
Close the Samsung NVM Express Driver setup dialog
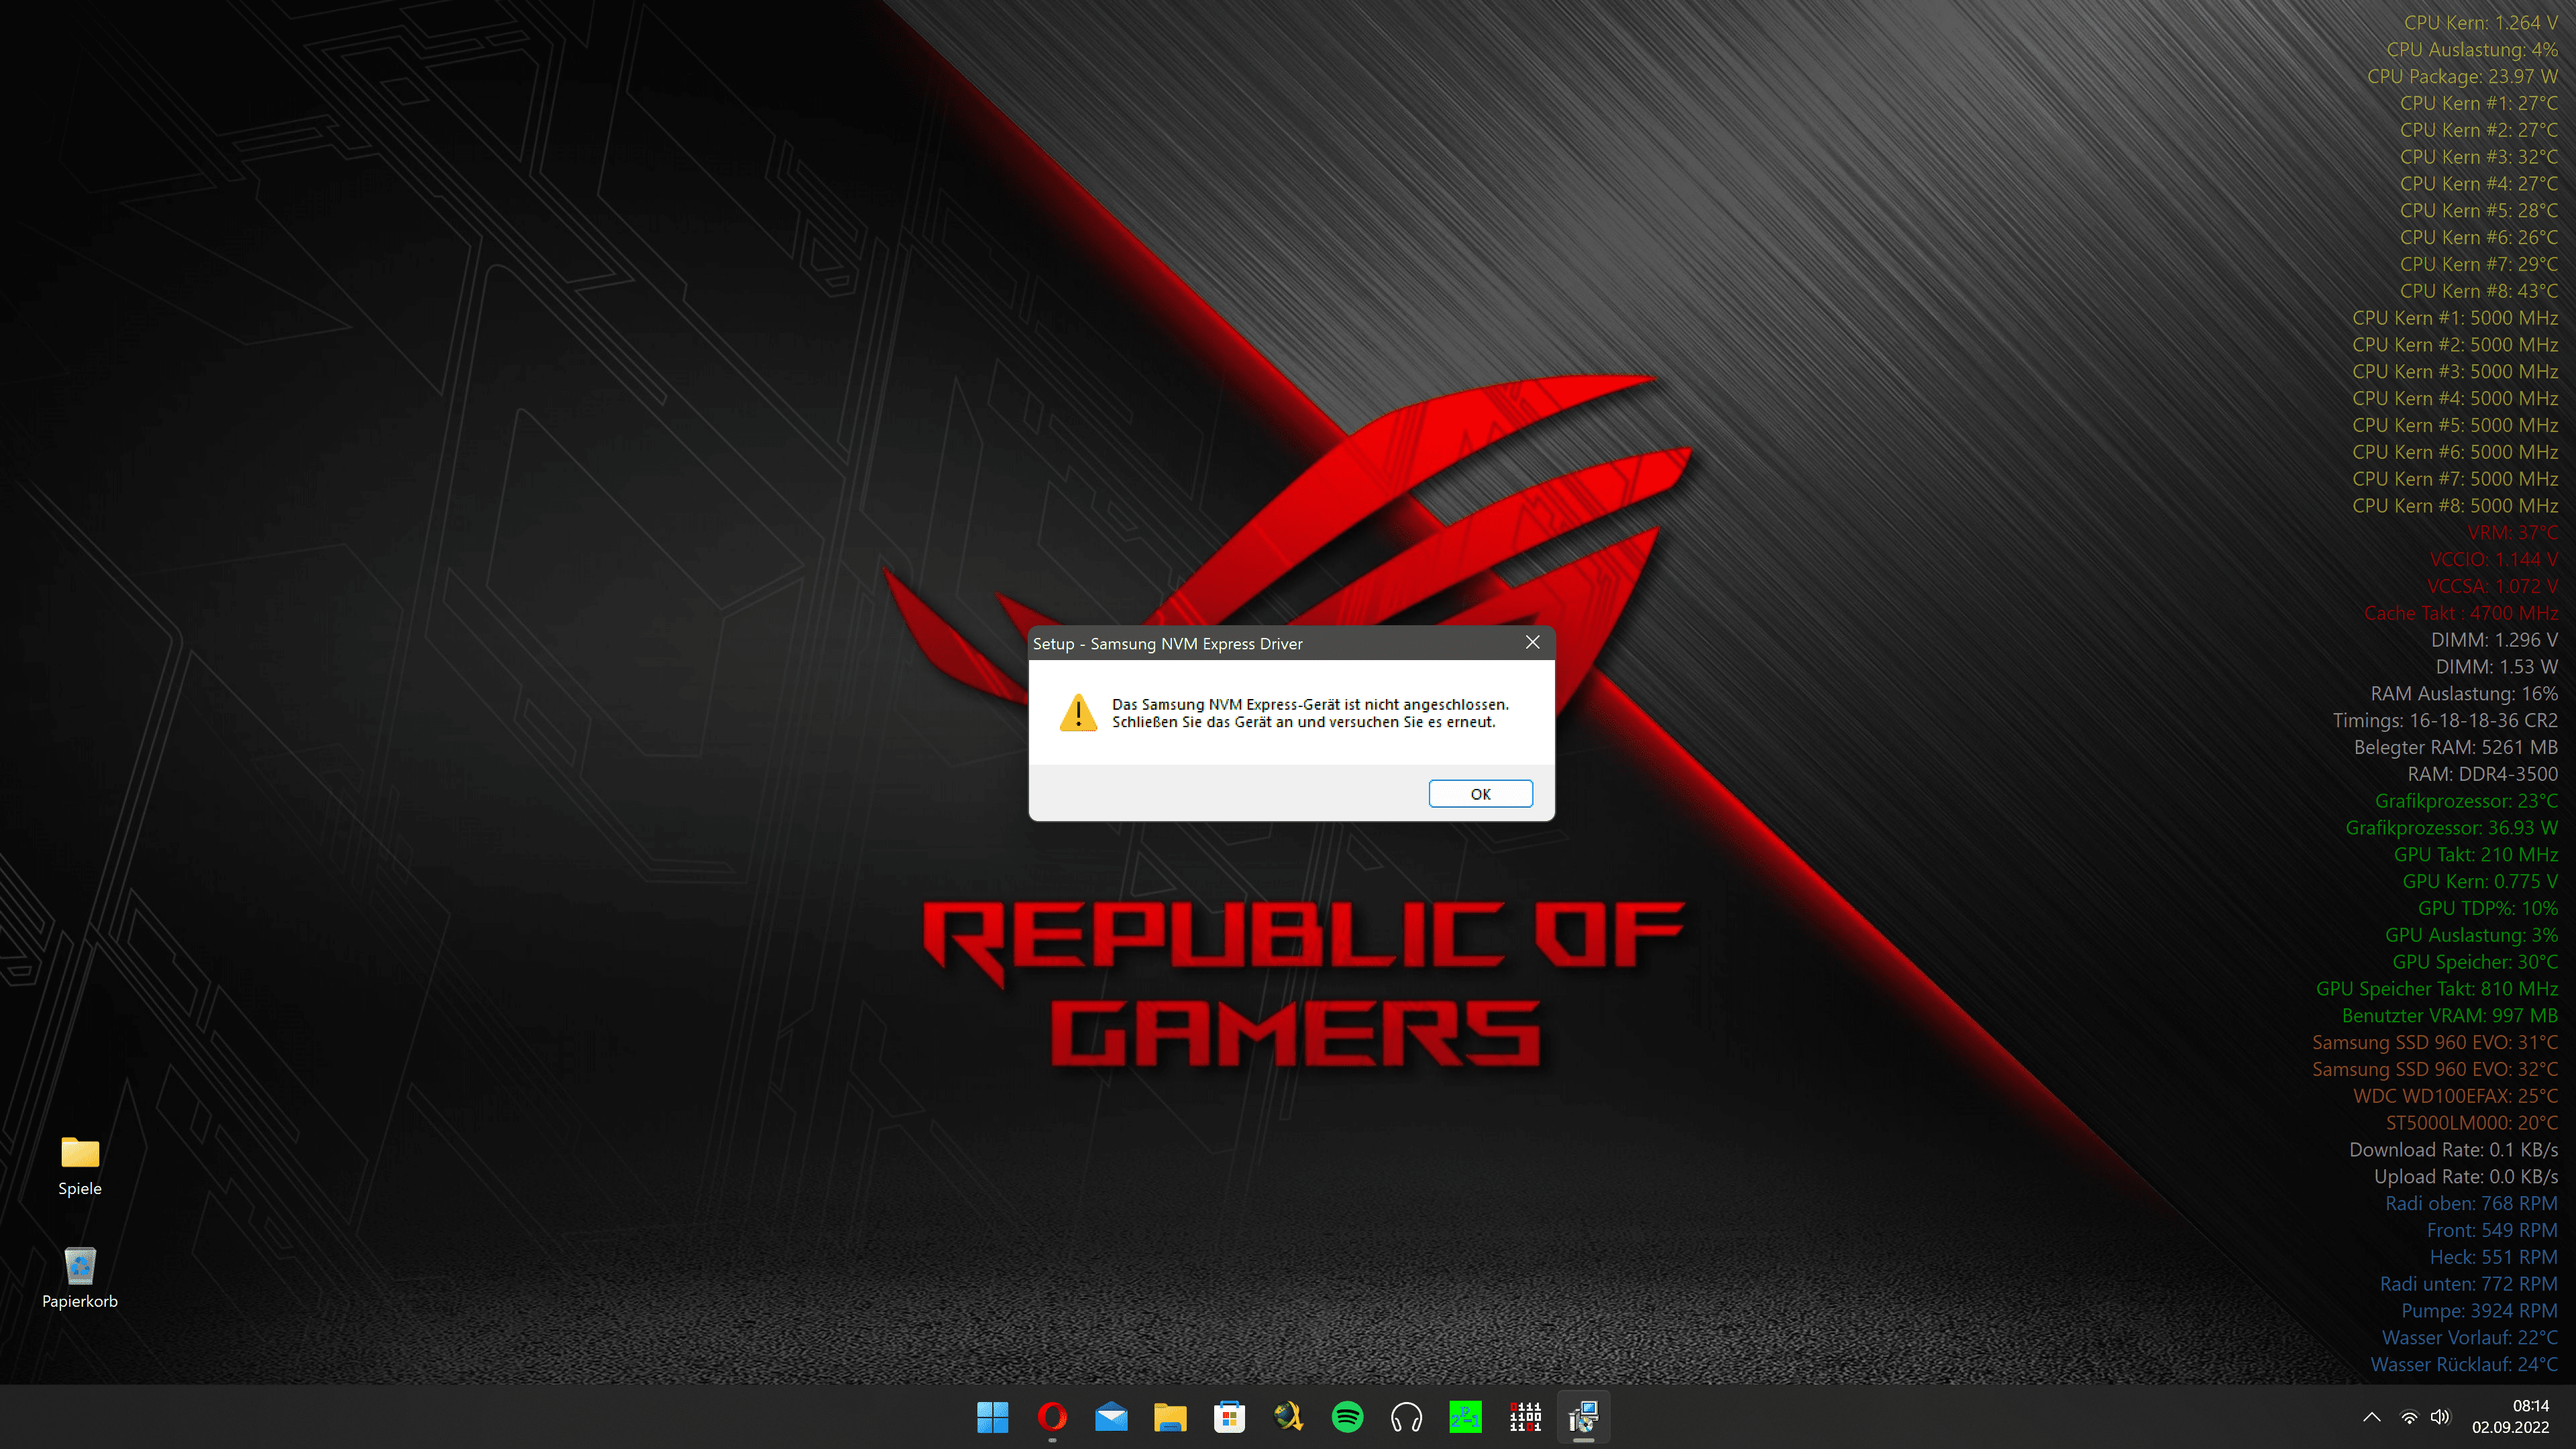pyautogui.click(x=1532, y=642)
